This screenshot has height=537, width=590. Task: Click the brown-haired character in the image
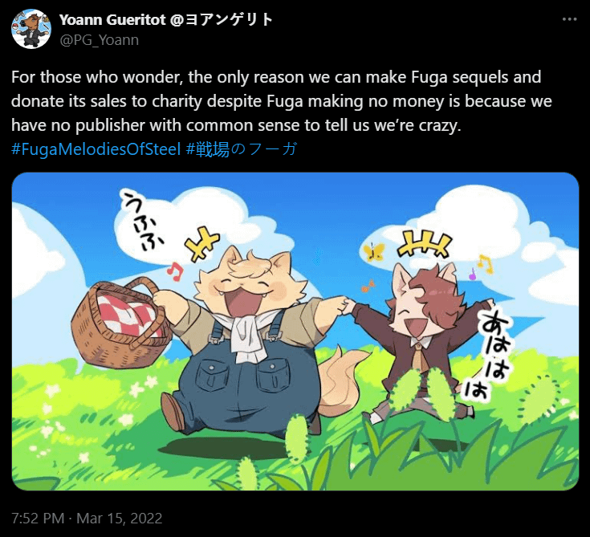[x=425, y=339]
